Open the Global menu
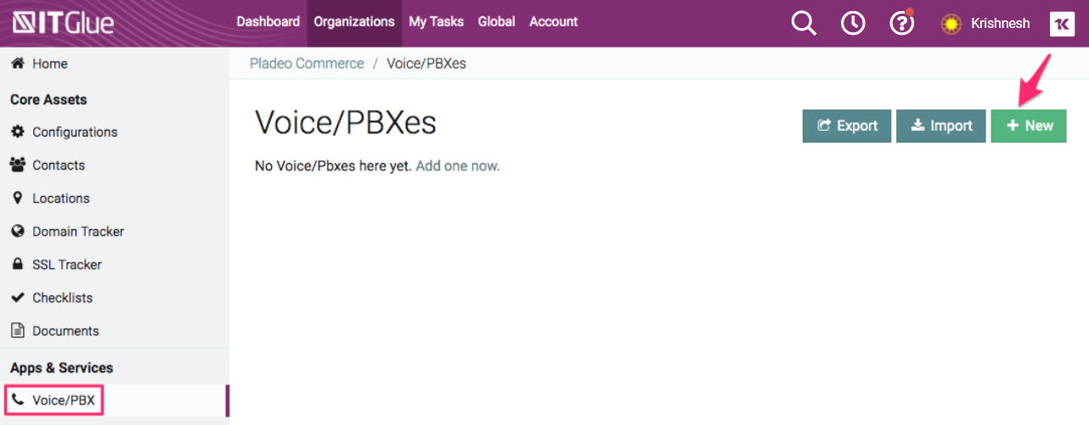Image resolution: width=1089 pixels, height=425 pixels. (497, 22)
